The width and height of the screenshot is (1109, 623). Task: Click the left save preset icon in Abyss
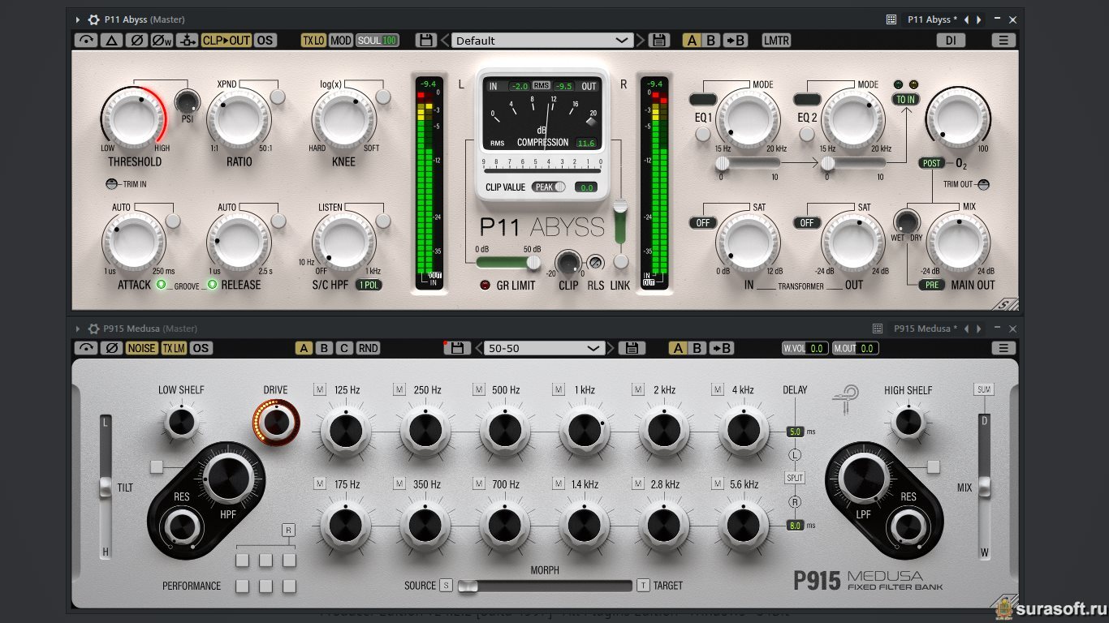click(425, 40)
